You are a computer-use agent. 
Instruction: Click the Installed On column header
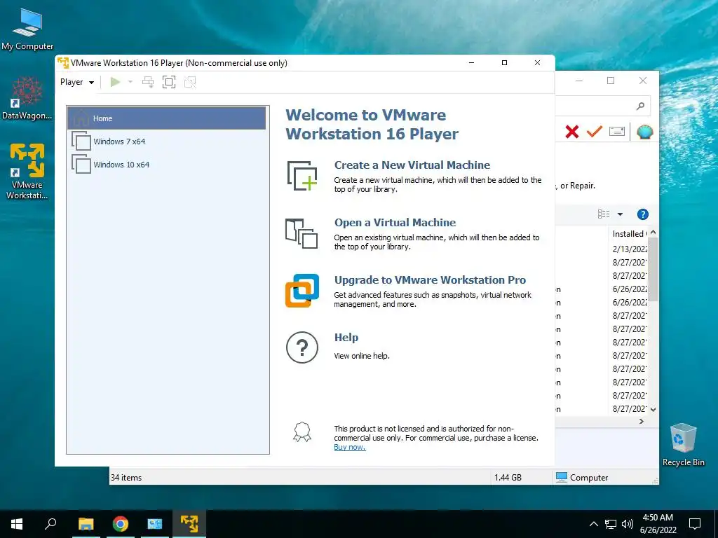tap(629, 234)
